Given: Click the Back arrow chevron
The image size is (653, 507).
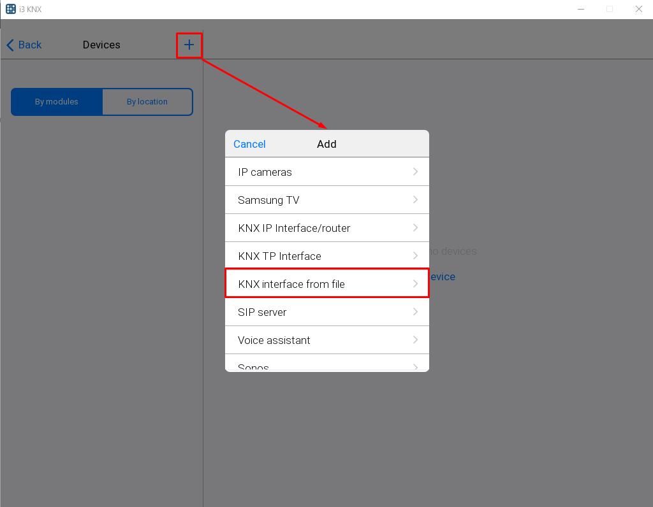Looking at the screenshot, I should tap(10, 45).
